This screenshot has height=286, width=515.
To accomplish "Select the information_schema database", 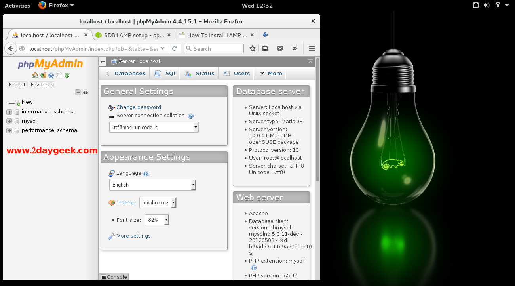I will tap(48, 112).
